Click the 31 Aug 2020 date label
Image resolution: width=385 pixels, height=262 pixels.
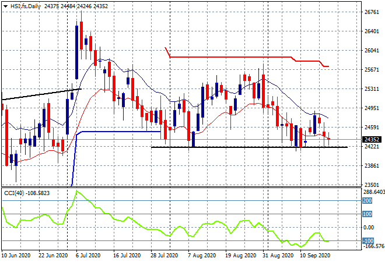point(278,256)
